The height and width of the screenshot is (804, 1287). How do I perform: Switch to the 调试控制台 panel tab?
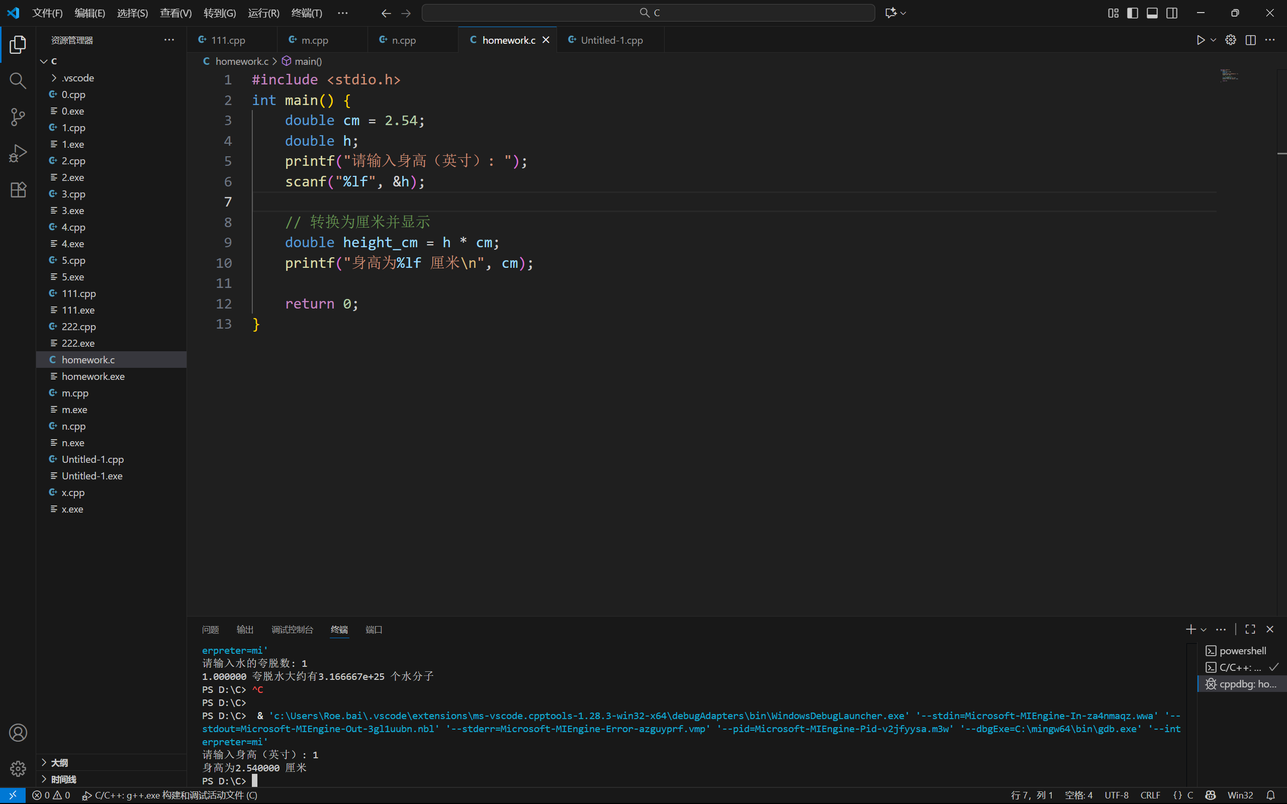tap(292, 630)
